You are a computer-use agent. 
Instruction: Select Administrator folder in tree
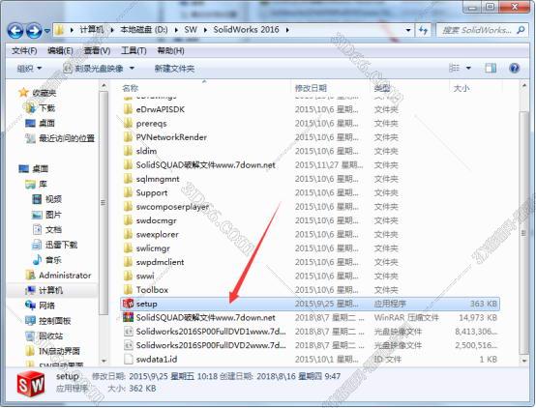click(x=58, y=276)
